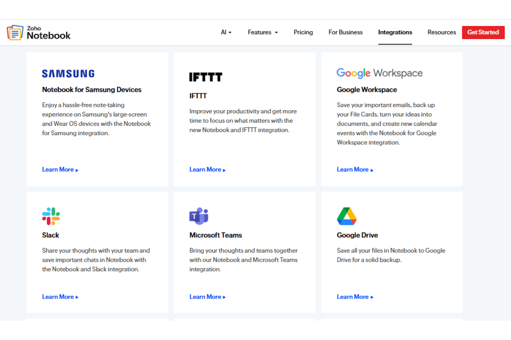Click the 'Google Workspace' card heading text
511x340 pixels.
point(367,90)
